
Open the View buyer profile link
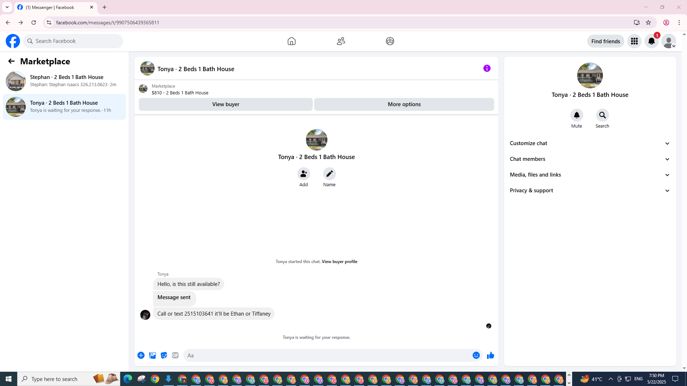point(340,262)
